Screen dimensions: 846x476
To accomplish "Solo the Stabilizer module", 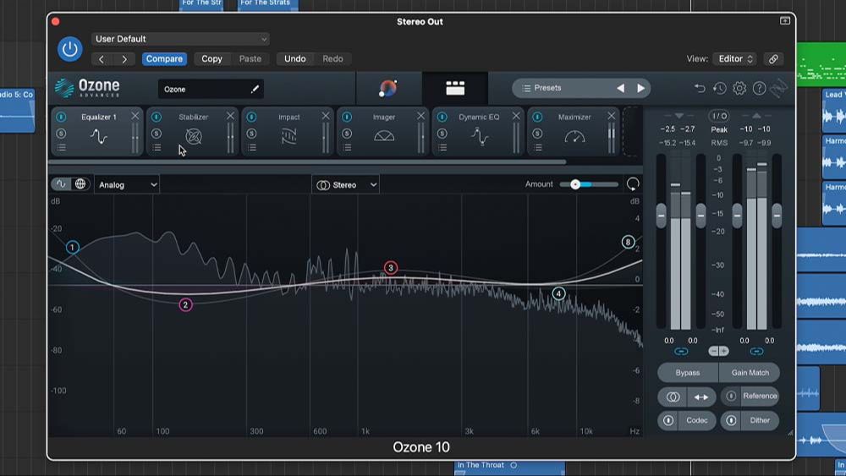I will coord(157,133).
